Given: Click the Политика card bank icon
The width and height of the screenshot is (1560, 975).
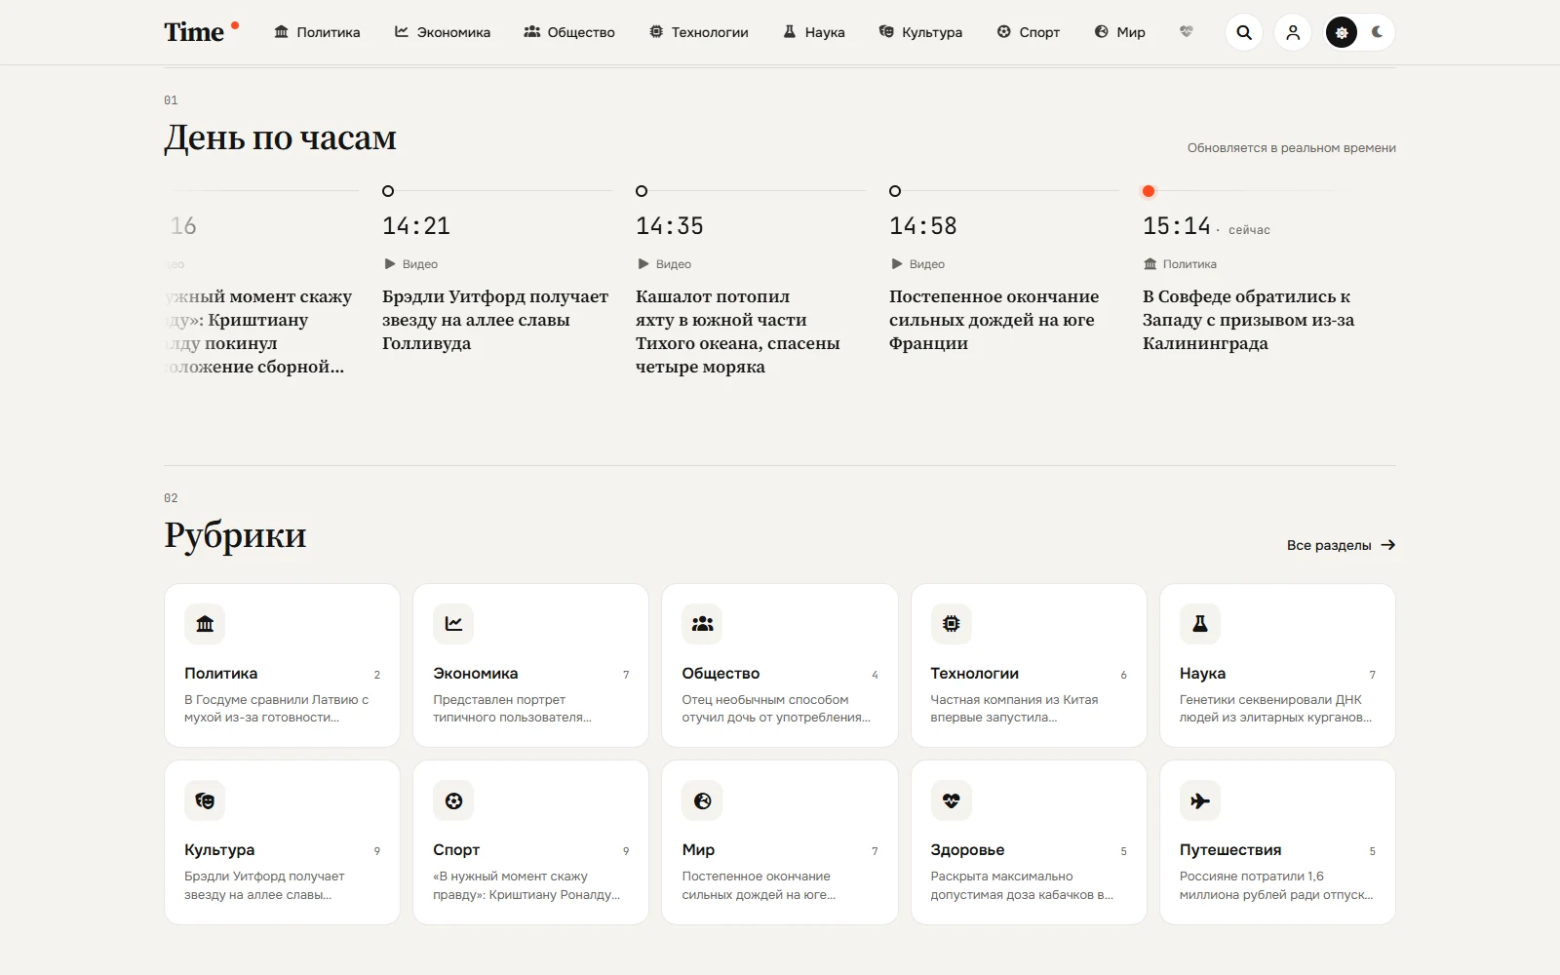Looking at the screenshot, I should (x=205, y=624).
